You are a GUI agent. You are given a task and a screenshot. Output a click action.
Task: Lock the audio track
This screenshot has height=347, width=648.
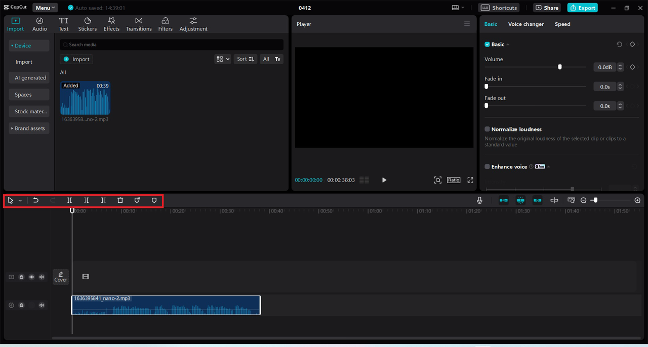point(21,306)
